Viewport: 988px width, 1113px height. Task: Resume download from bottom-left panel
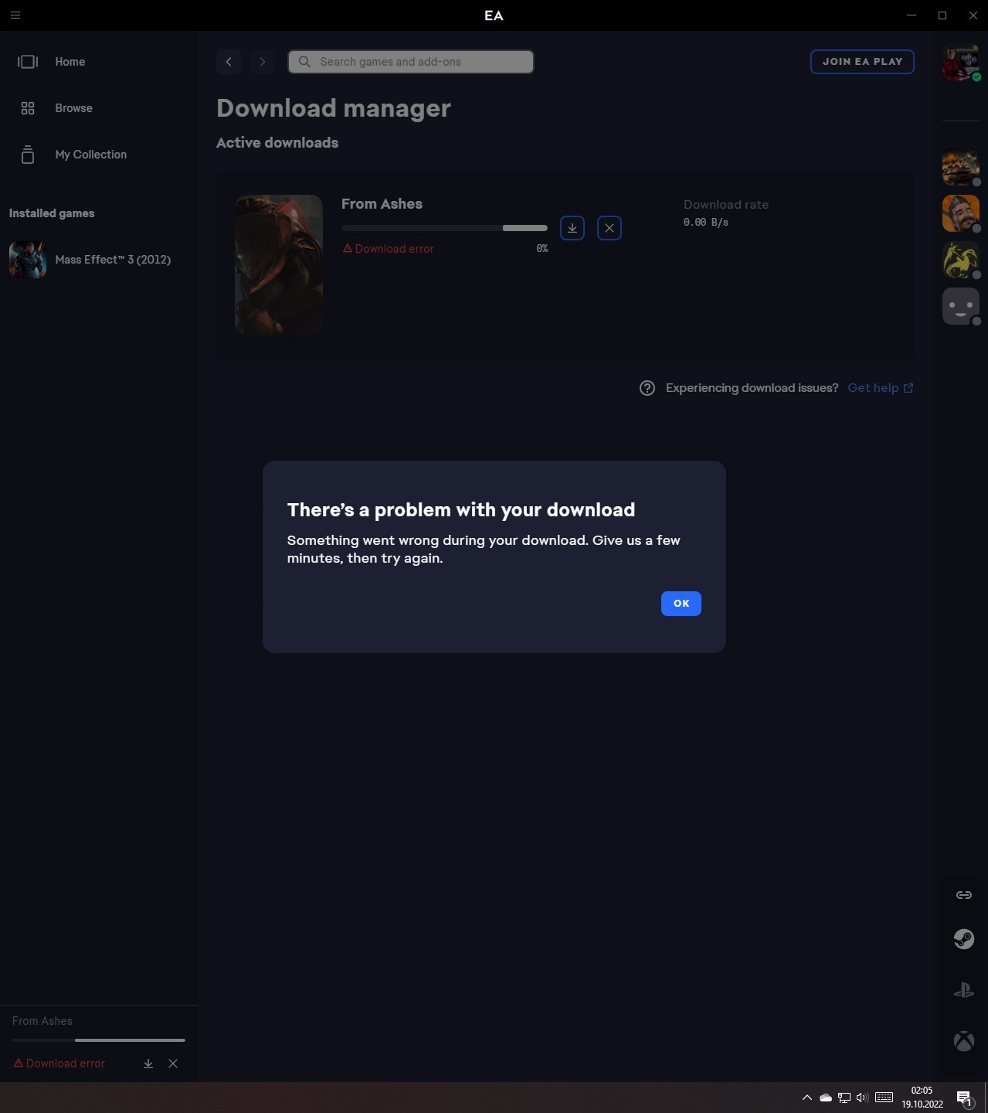coord(148,1064)
